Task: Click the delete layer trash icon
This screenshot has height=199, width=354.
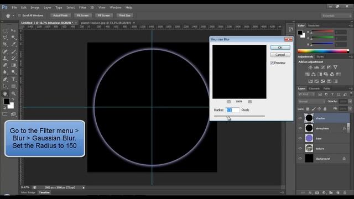Action: coord(345,193)
